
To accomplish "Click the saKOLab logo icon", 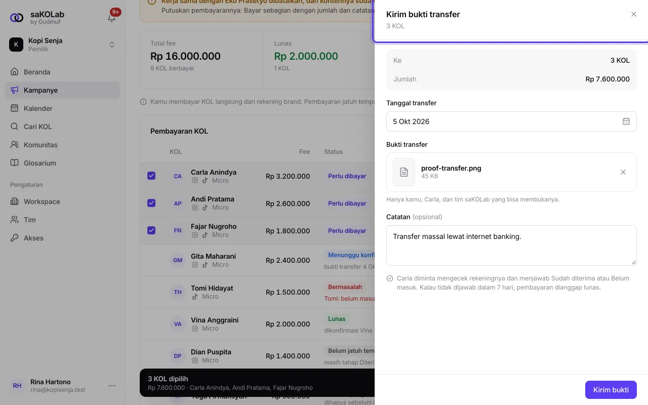I will tap(17, 18).
